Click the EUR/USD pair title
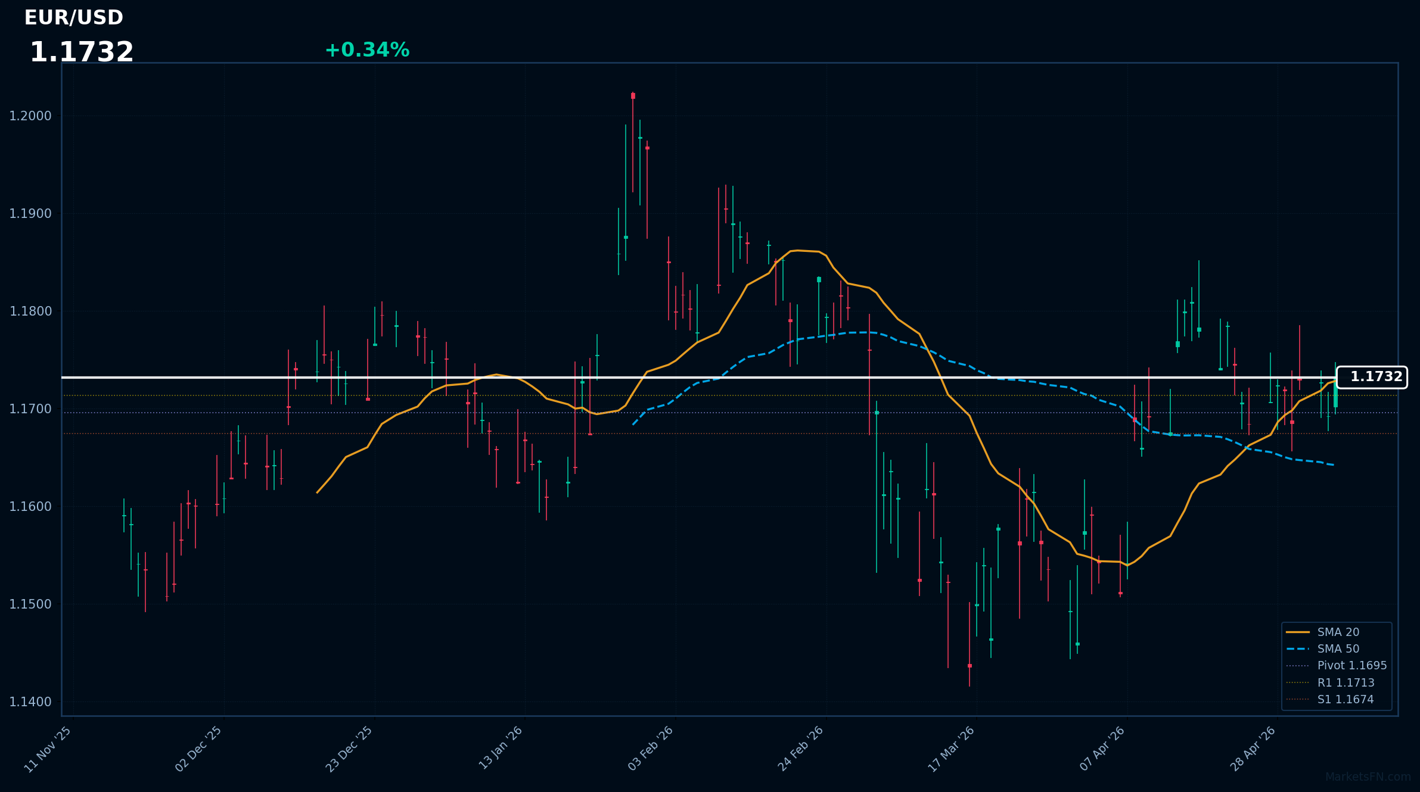1420x792 pixels. (74, 18)
